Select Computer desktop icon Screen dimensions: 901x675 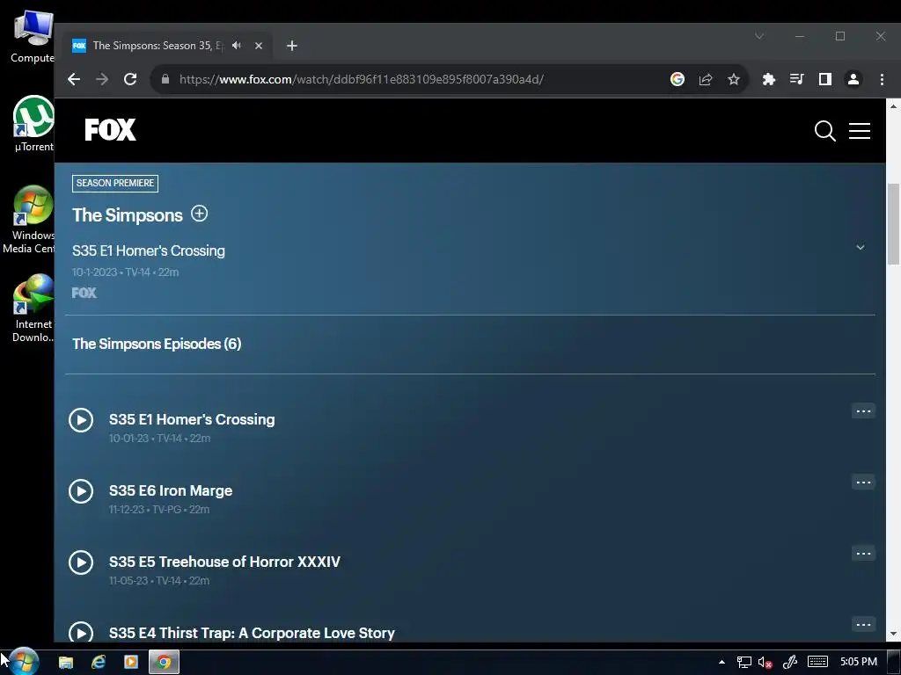pyautogui.click(x=33, y=36)
